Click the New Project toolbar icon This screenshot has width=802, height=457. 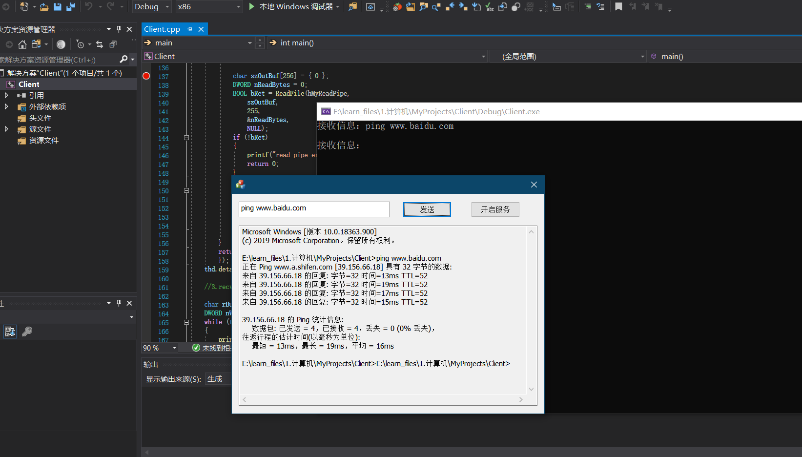(23, 6)
